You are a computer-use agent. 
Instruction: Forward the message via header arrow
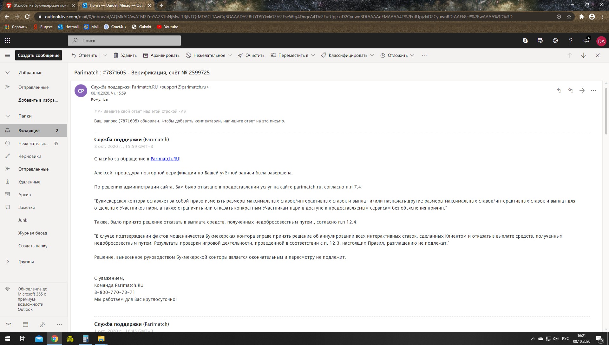[x=582, y=91]
